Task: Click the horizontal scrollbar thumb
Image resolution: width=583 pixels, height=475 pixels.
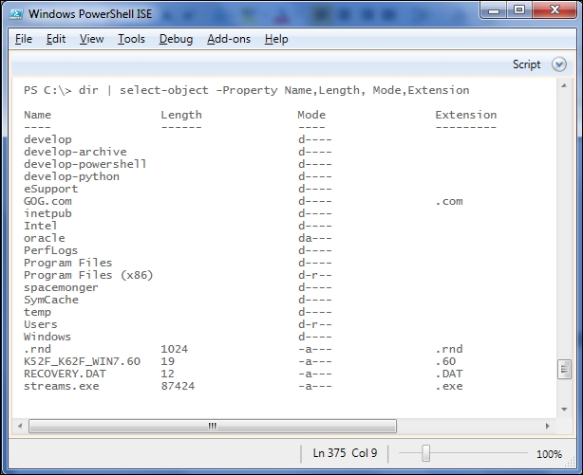Action: click(x=213, y=426)
